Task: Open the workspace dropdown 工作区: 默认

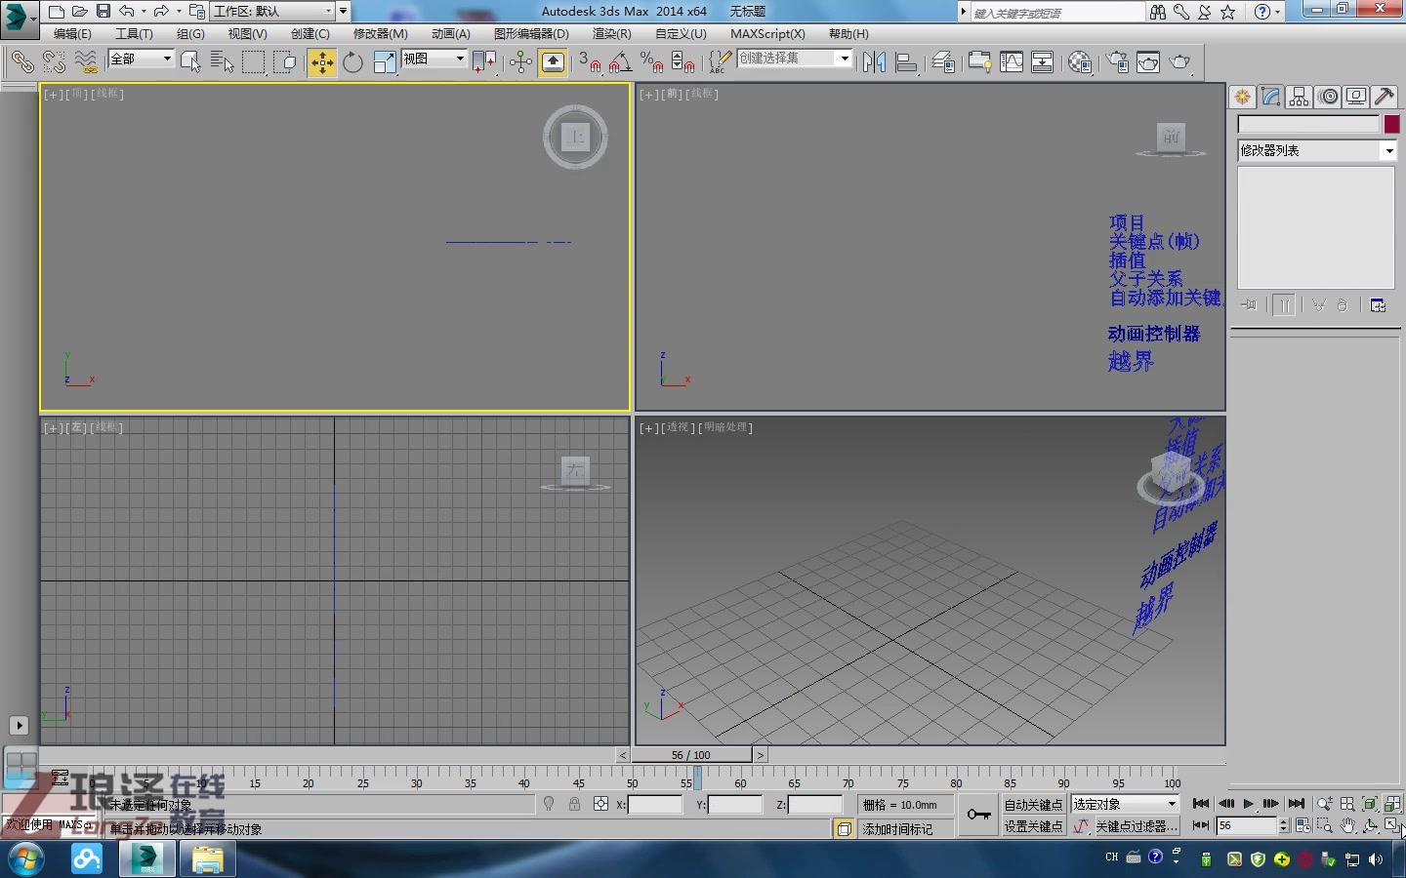Action: pos(273,12)
